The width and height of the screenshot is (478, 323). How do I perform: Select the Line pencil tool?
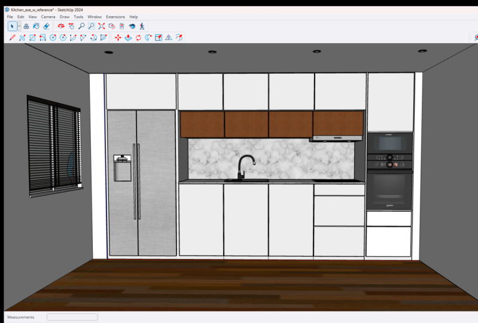click(12, 38)
